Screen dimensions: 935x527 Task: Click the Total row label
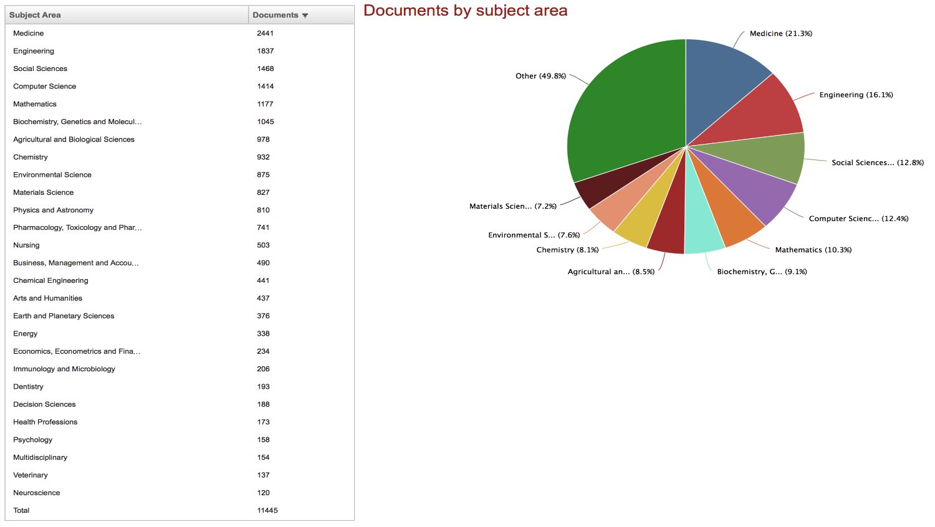click(x=21, y=511)
